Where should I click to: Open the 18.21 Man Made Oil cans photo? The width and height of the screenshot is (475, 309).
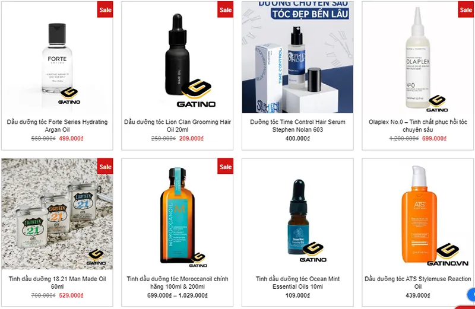pyautogui.click(x=57, y=214)
